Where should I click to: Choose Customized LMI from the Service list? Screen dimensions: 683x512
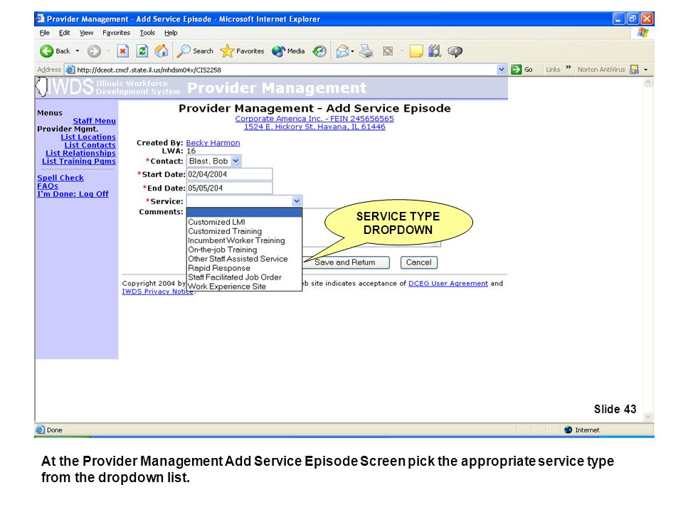244,222
